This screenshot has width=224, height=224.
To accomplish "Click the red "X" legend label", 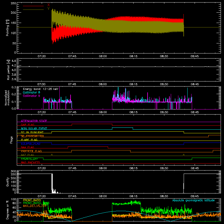I will pos(48,5).
